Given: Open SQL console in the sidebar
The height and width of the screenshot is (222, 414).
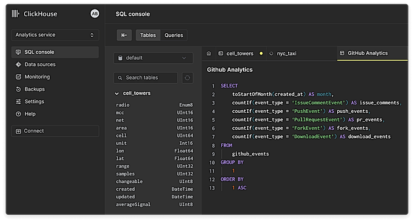Looking at the screenshot, I should coord(55,52).
